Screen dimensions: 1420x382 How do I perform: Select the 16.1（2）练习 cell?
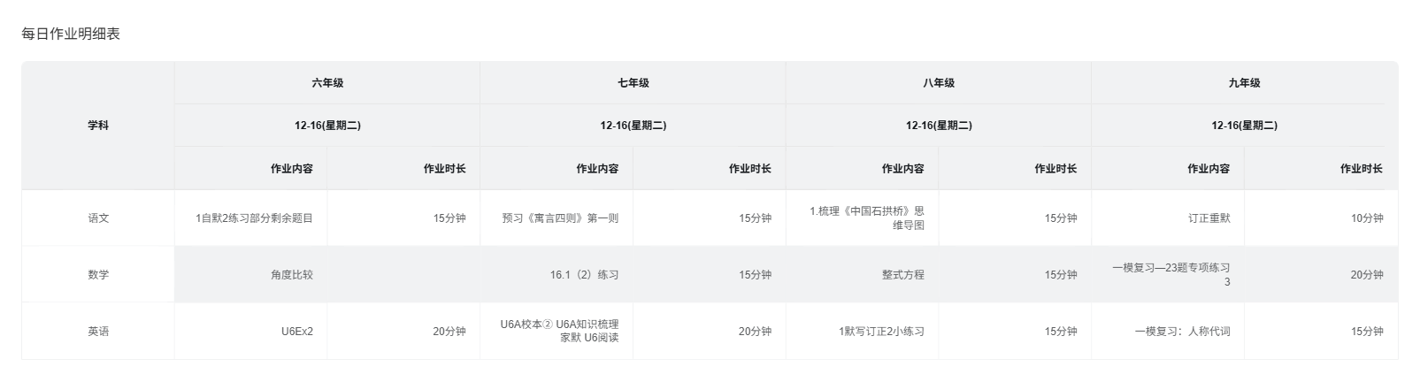584,275
